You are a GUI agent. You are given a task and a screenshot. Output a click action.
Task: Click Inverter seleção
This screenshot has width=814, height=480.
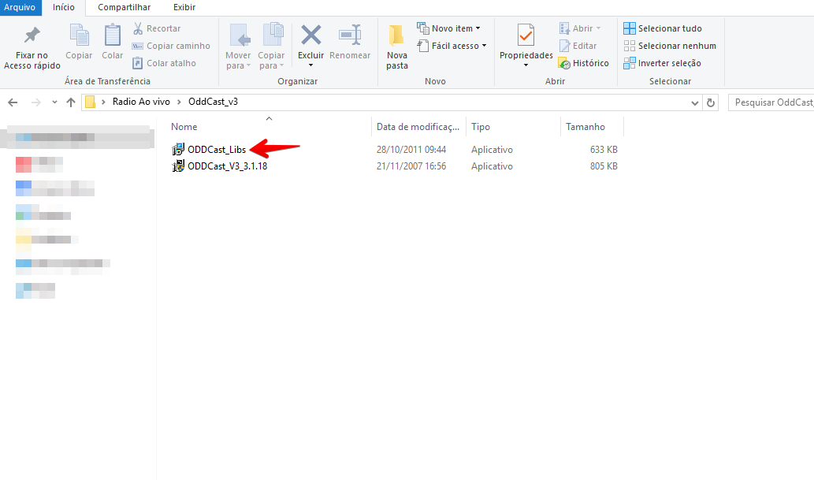662,63
